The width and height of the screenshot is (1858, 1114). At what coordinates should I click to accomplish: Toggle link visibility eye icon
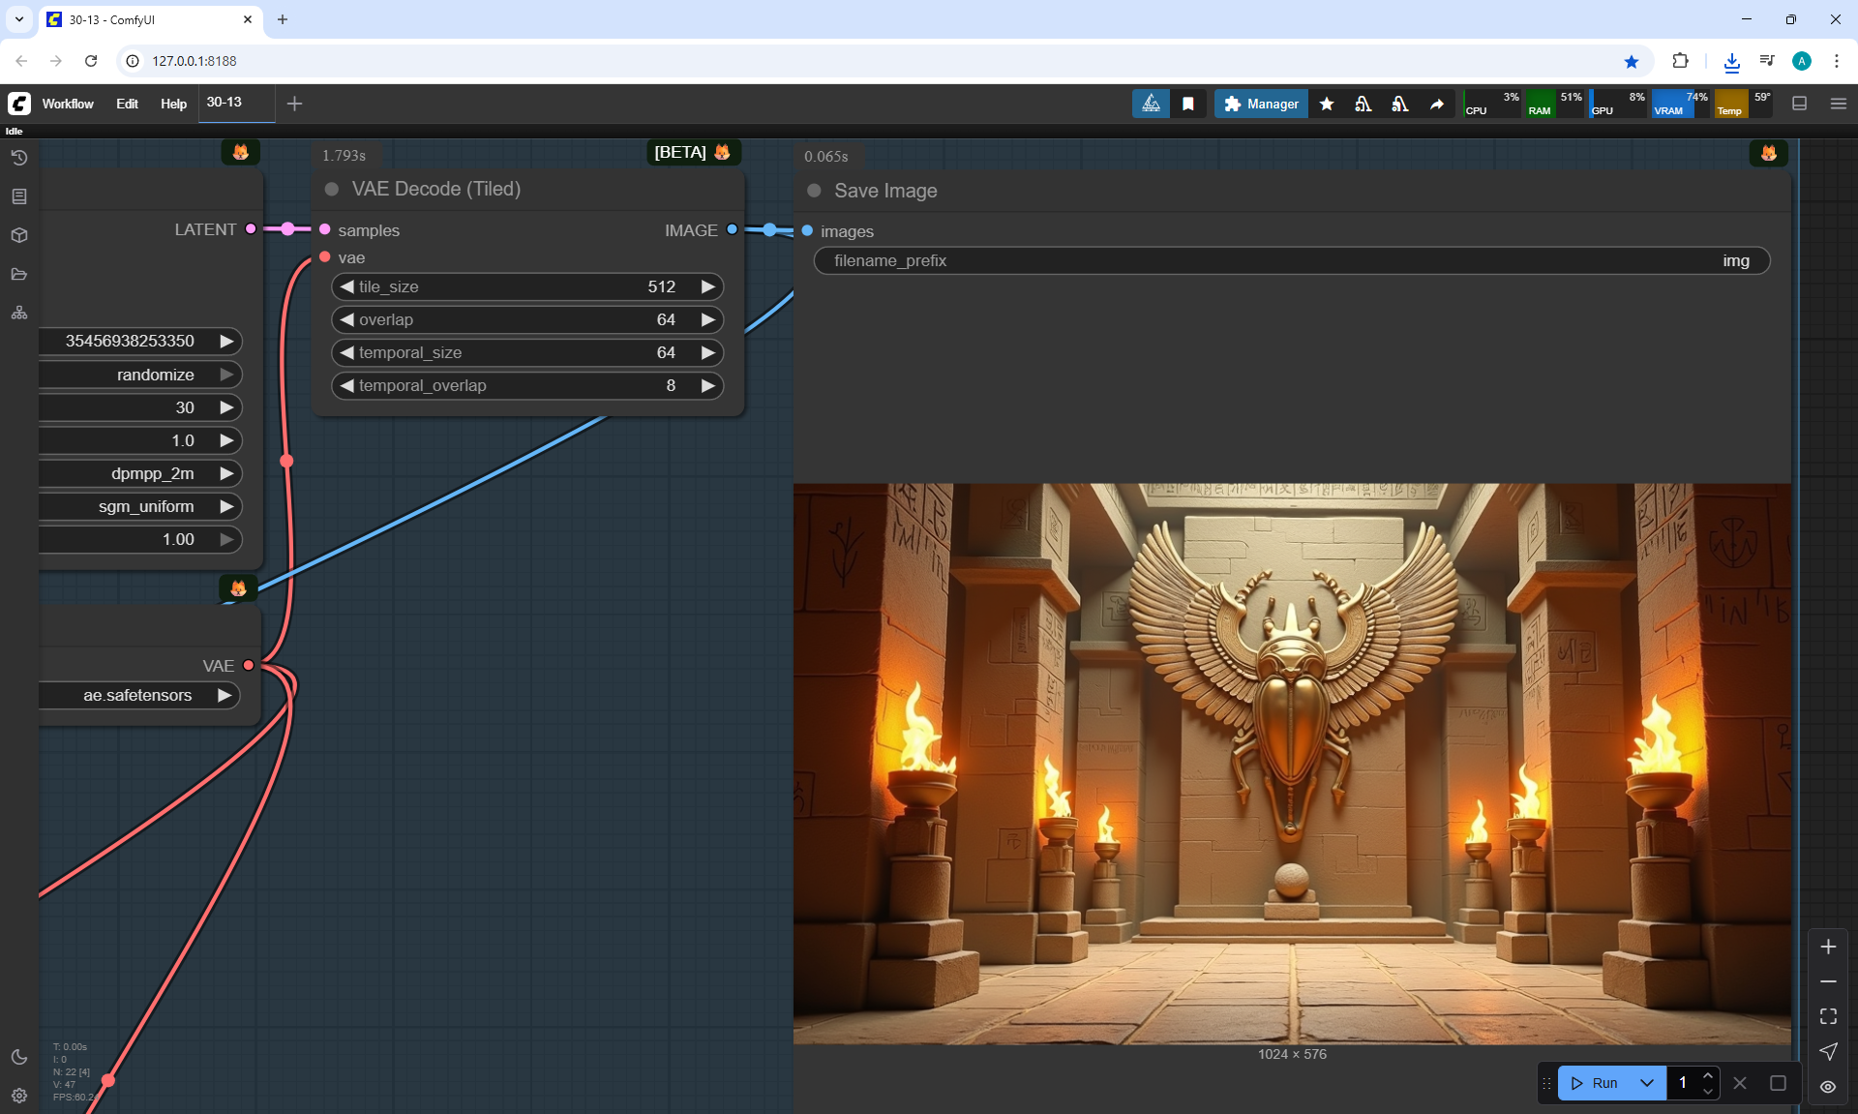[x=1828, y=1086]
